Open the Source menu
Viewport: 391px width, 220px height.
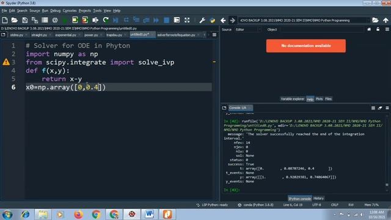pos(35,11)
